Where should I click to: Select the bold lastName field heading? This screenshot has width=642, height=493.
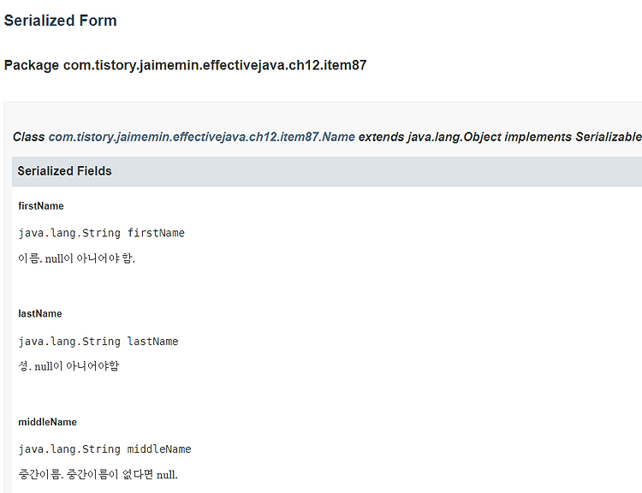coord(40,314)
